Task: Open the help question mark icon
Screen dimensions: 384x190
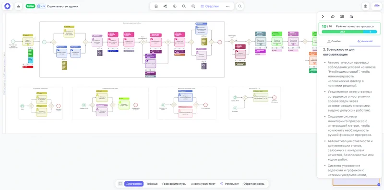Action: click(x=366, y=6)
